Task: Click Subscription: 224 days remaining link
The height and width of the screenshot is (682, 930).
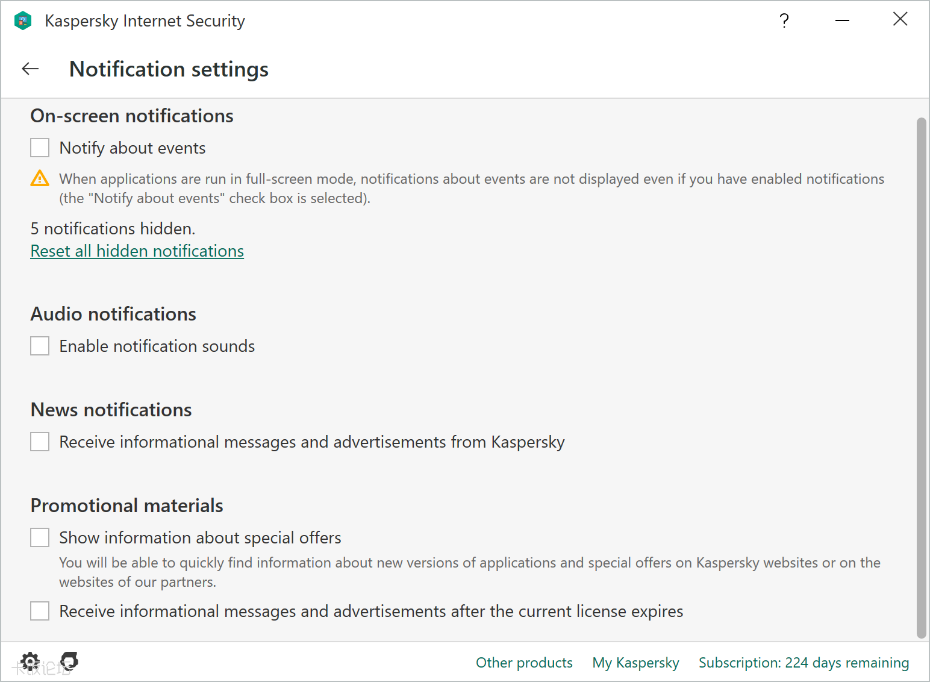Action: 804,663
